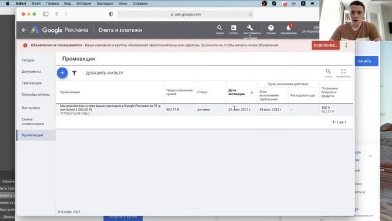Sort by activation date arrow

252,92
